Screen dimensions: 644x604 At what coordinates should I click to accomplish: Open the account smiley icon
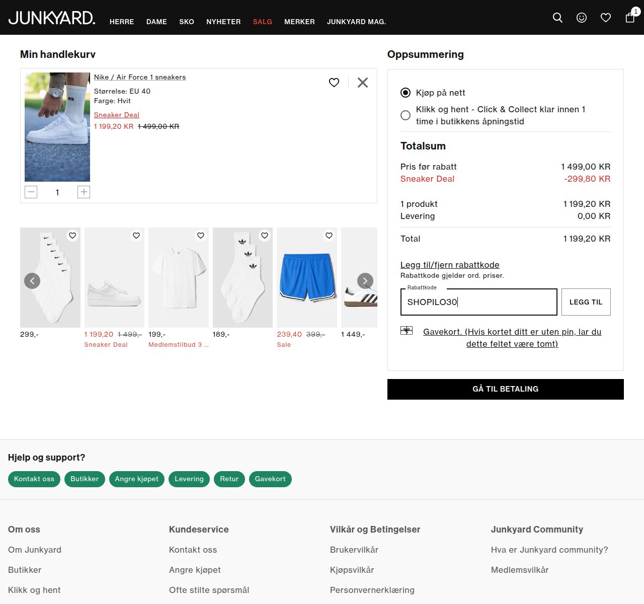coord(582,18)
